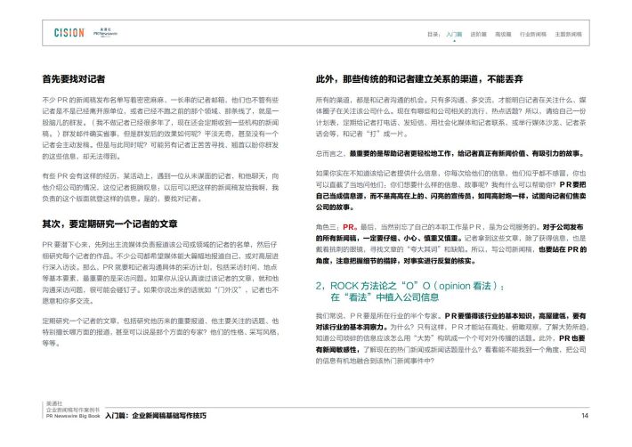This screenshot has width=632, height=447.
Task: Click the active marker under 入门篇
Action: (x=453, y=41)
